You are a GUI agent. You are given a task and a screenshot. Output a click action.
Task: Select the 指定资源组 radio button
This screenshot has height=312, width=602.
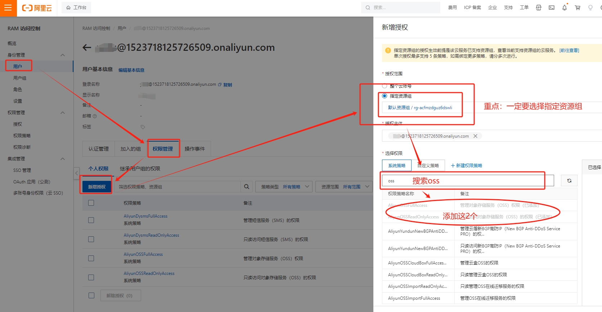pos(385,96)
